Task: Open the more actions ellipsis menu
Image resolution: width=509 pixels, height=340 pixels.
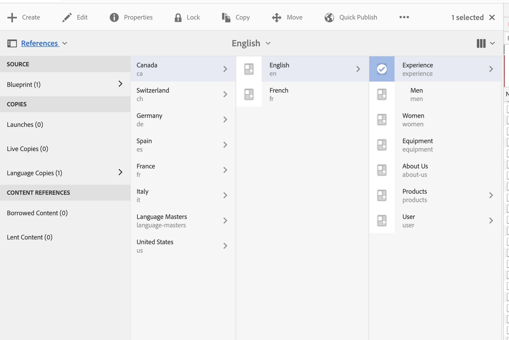Action: [x=404, y=17]
